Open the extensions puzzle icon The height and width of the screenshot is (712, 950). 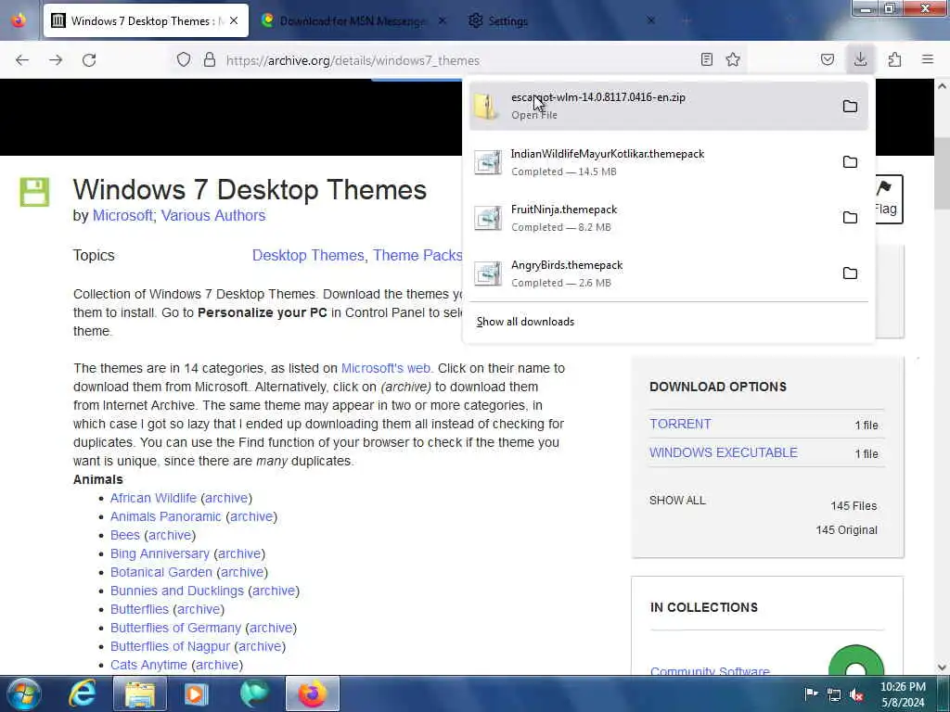click(x=894, y=59)
